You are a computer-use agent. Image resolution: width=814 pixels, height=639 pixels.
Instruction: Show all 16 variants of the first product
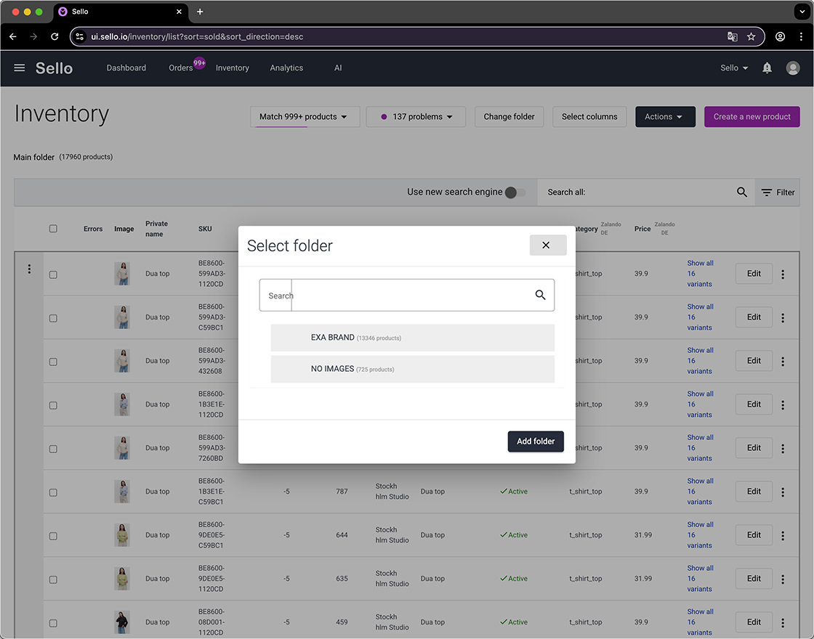(700, 273)
